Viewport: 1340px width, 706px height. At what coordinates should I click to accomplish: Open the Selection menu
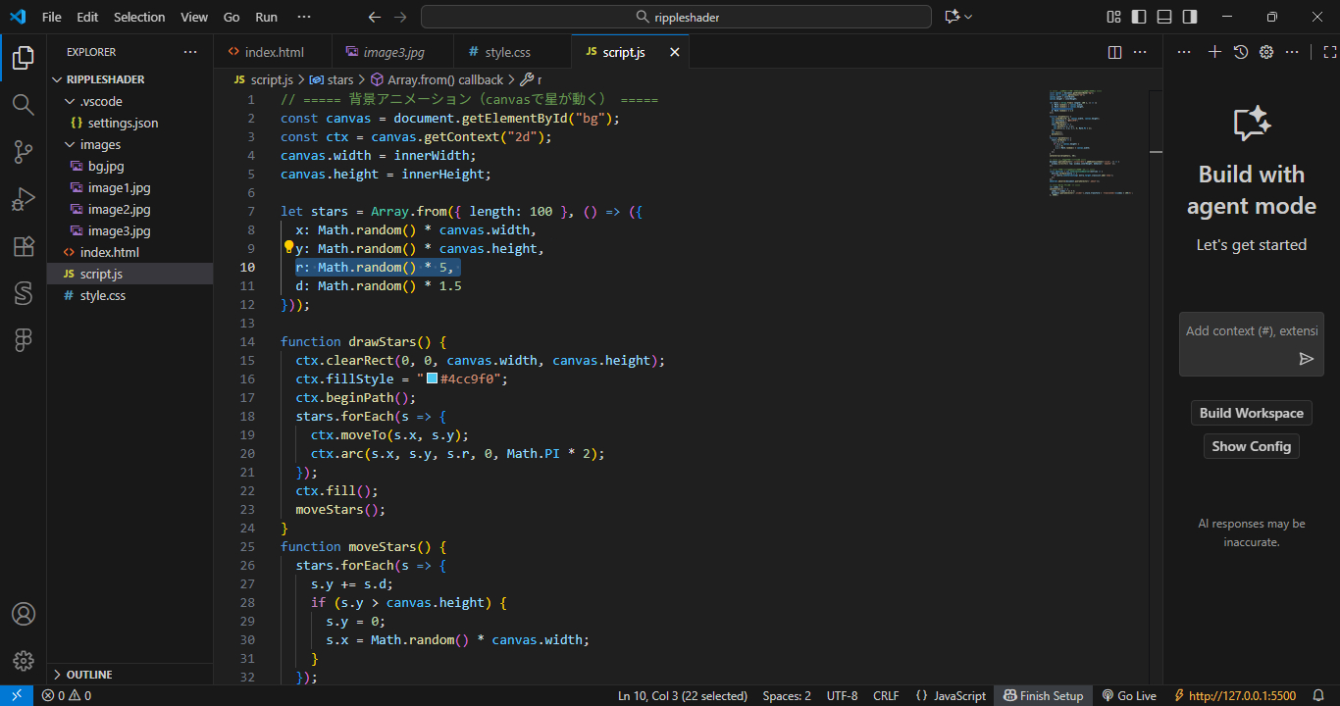pos(139,16)
